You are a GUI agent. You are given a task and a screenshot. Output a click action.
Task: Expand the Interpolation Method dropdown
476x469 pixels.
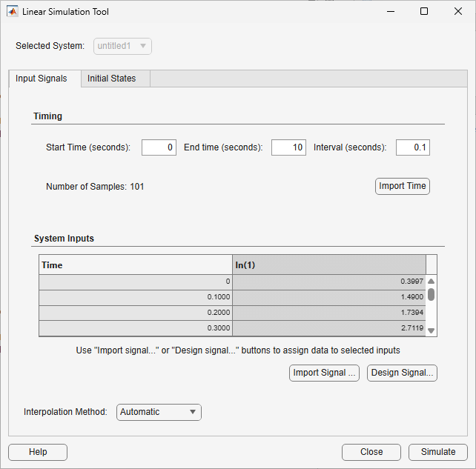pos(159,412)
